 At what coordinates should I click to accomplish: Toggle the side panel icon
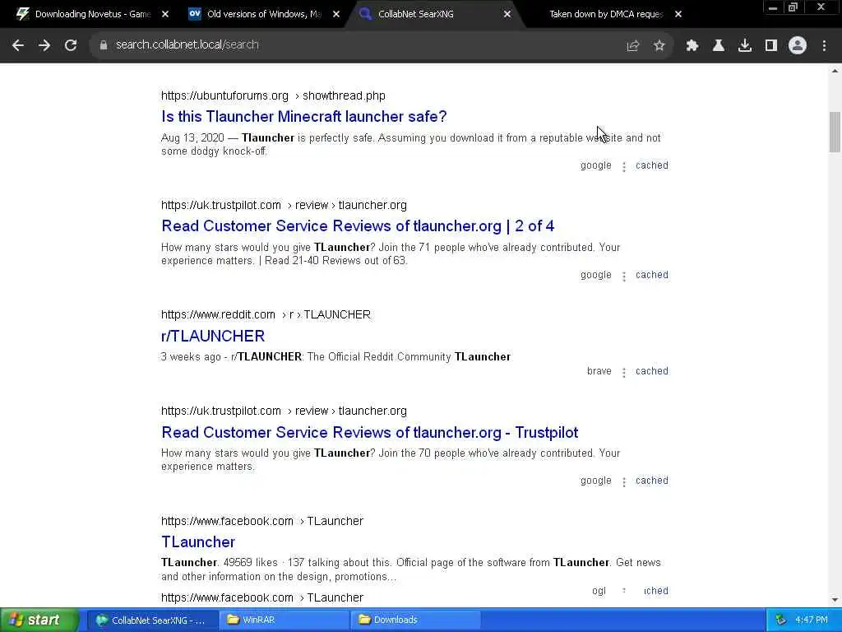(x=771, y=46)
